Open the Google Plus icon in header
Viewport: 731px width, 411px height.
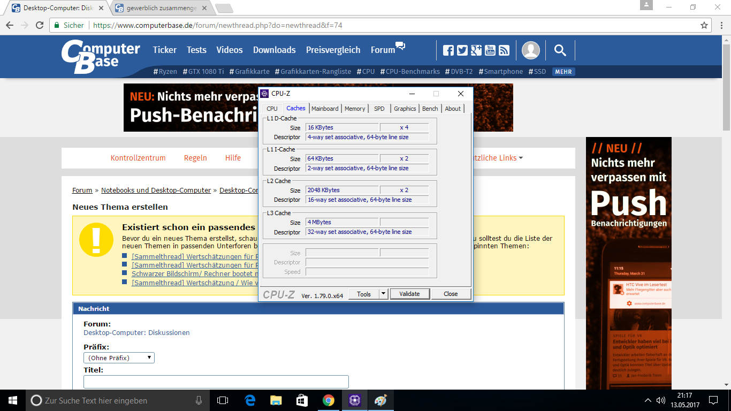pyautogui.click(x=476, y=50)
